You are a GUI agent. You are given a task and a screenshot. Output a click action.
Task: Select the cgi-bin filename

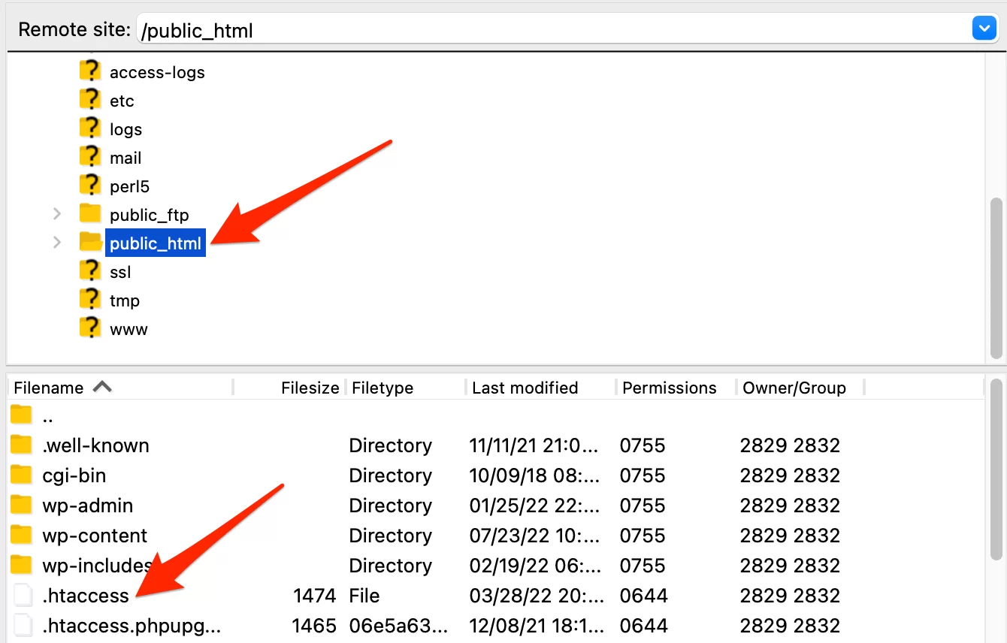click(x=74, y=475)
